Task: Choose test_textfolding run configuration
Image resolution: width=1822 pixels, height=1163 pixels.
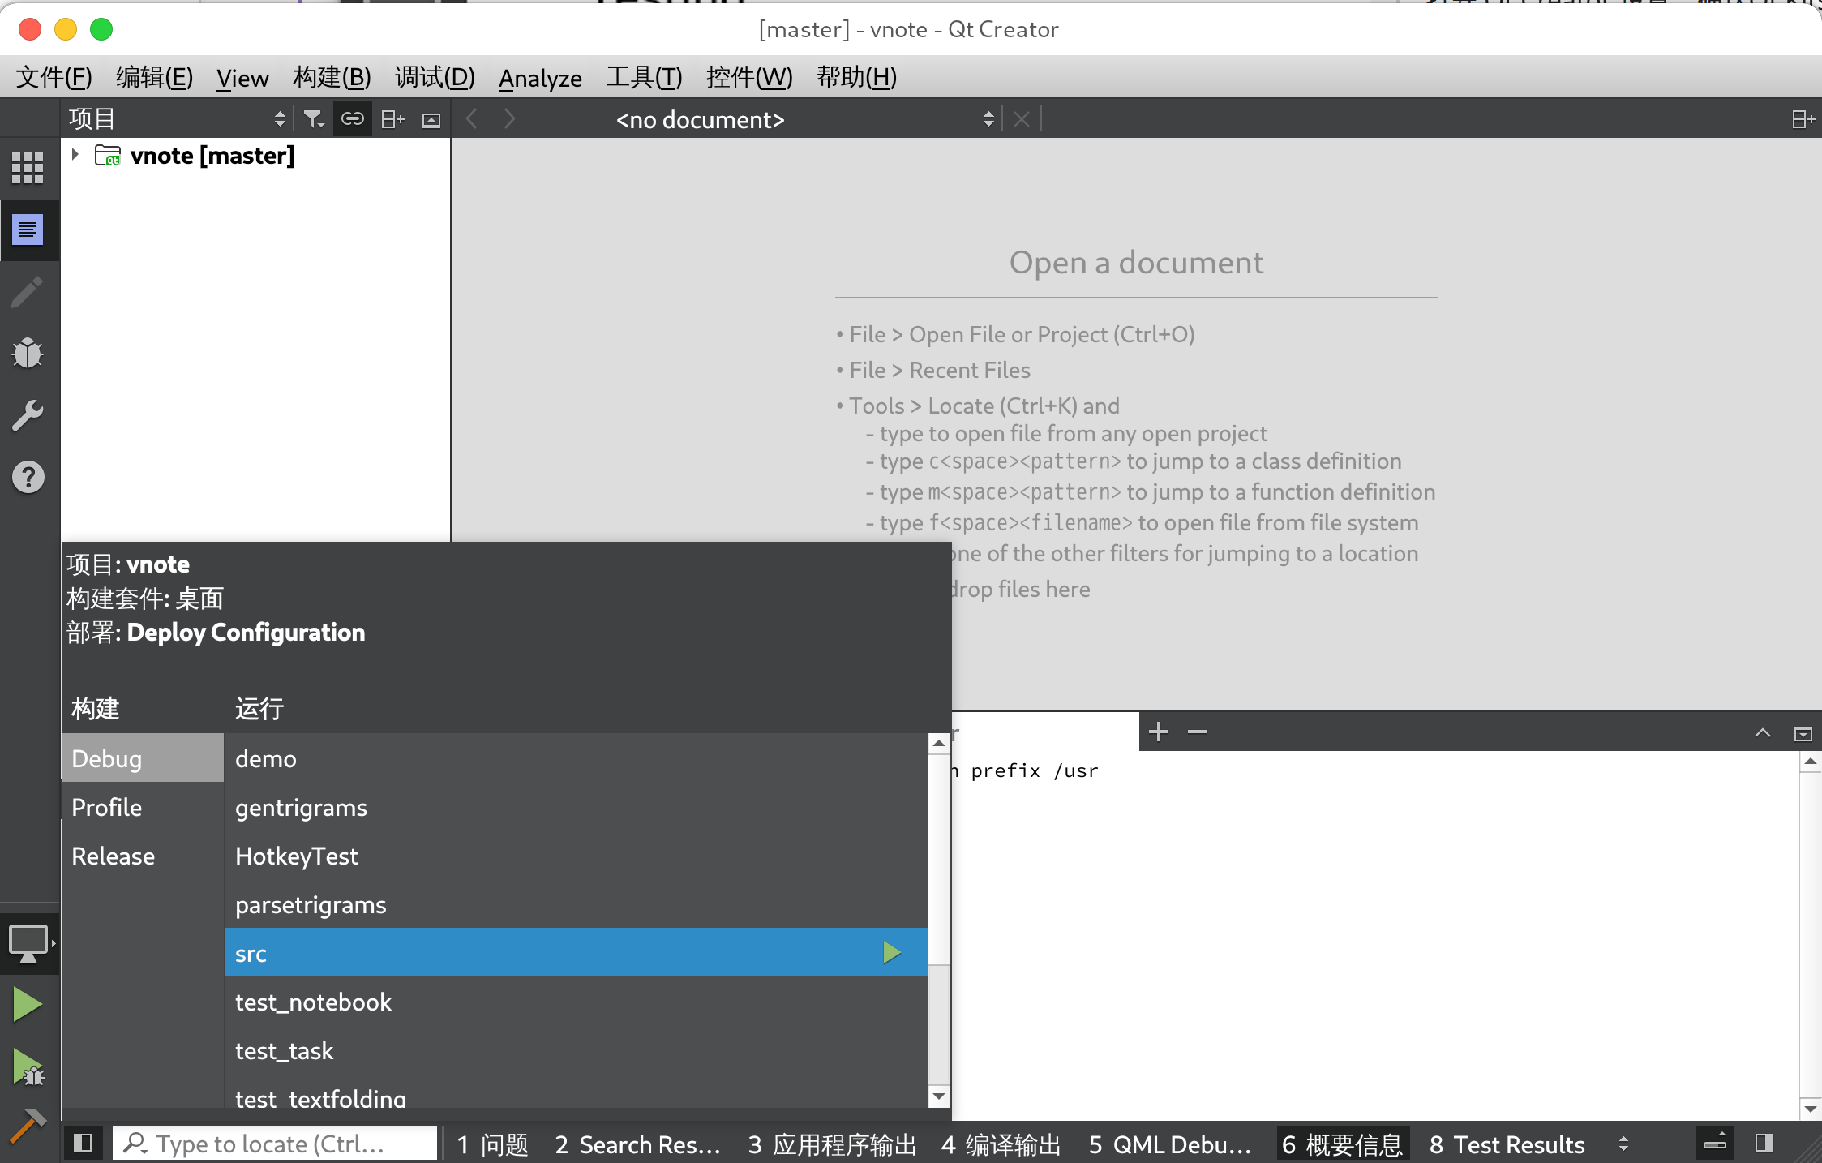Action: (576, 1092)
